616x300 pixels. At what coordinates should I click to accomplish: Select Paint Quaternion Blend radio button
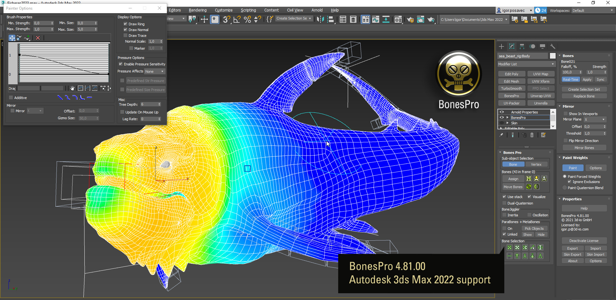point(565,188)
